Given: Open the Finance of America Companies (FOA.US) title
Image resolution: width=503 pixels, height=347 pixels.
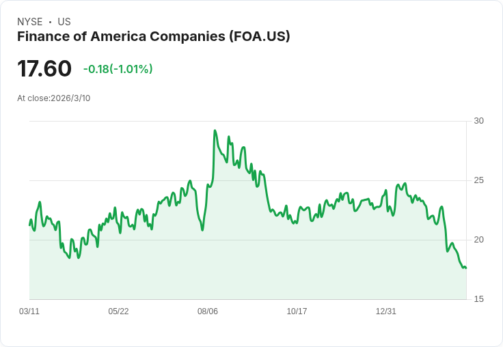Looking at the screenshot, I should pyautogui.click(x=154, y=37).
